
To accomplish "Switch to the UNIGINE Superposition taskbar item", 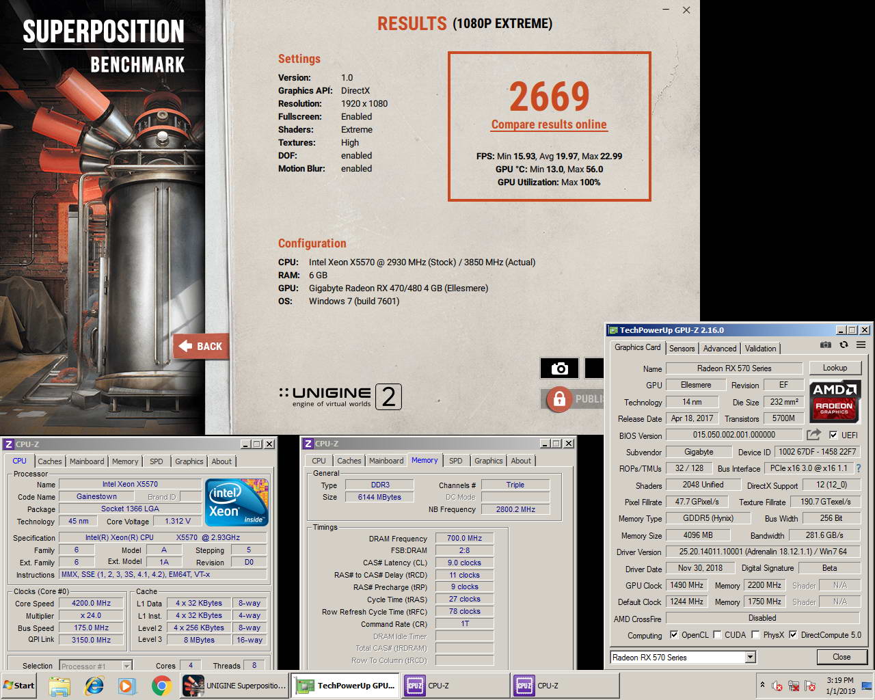I will [x=234, y=685].
